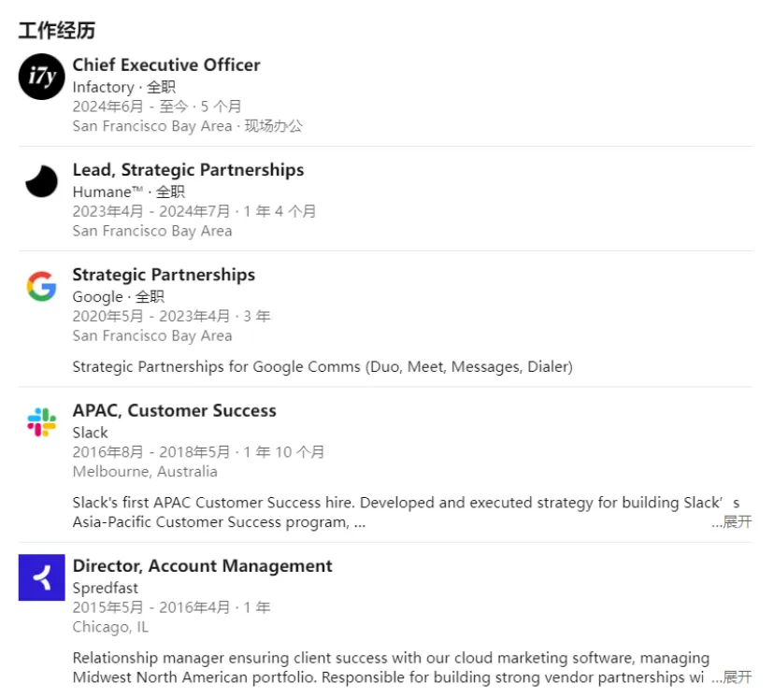Open the Strategic Partnerships role at Google
The image size is (774, 697).
pos(164,275)
